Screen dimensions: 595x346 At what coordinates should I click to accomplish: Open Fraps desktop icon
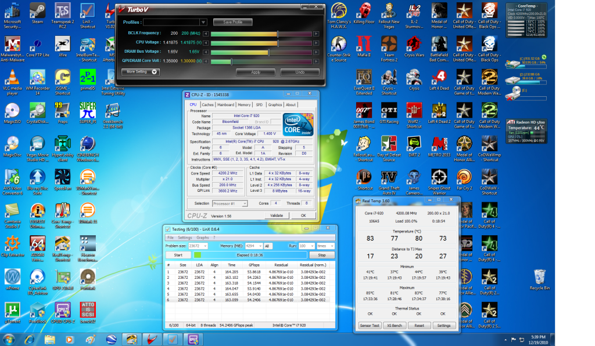pos(63,113)
